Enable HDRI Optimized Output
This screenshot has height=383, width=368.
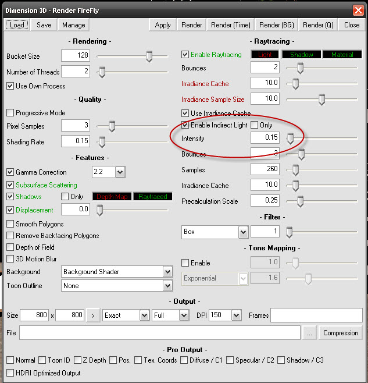pos(10,373)
